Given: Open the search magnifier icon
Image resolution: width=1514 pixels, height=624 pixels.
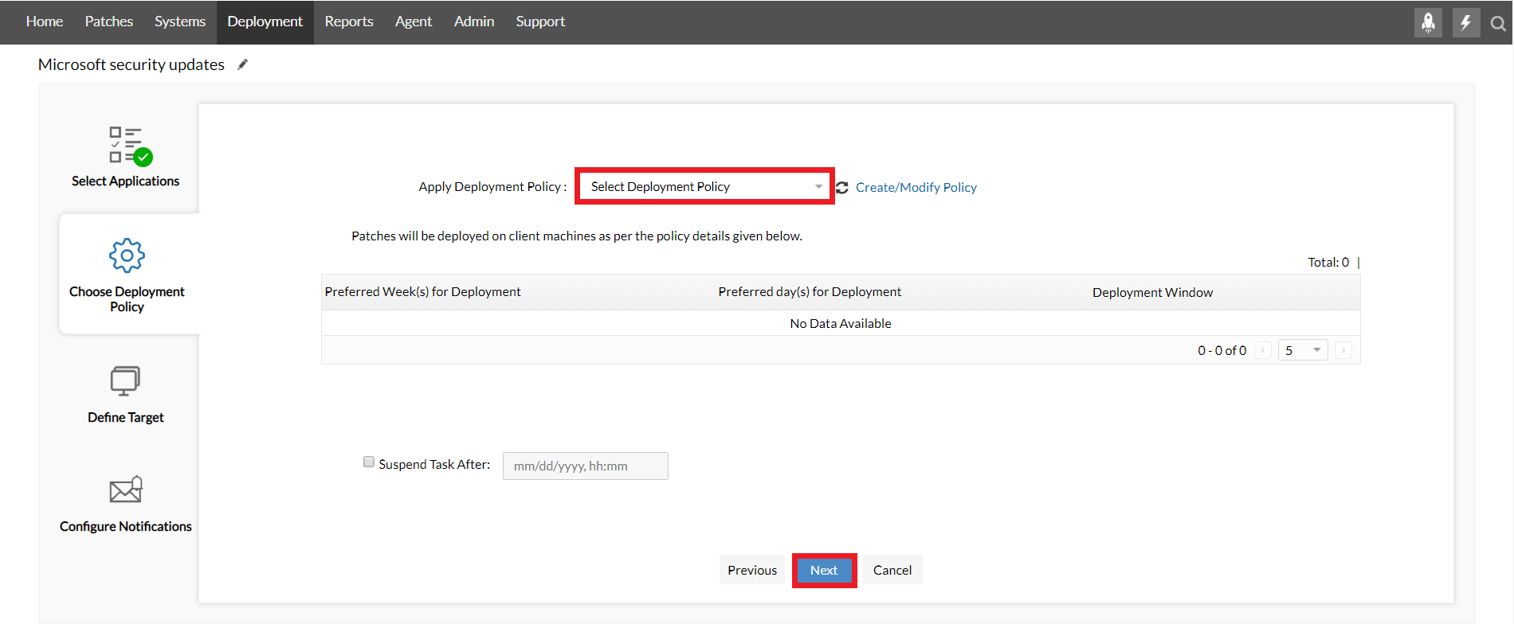Looking at the screenshot, I should coord(1498,24).
